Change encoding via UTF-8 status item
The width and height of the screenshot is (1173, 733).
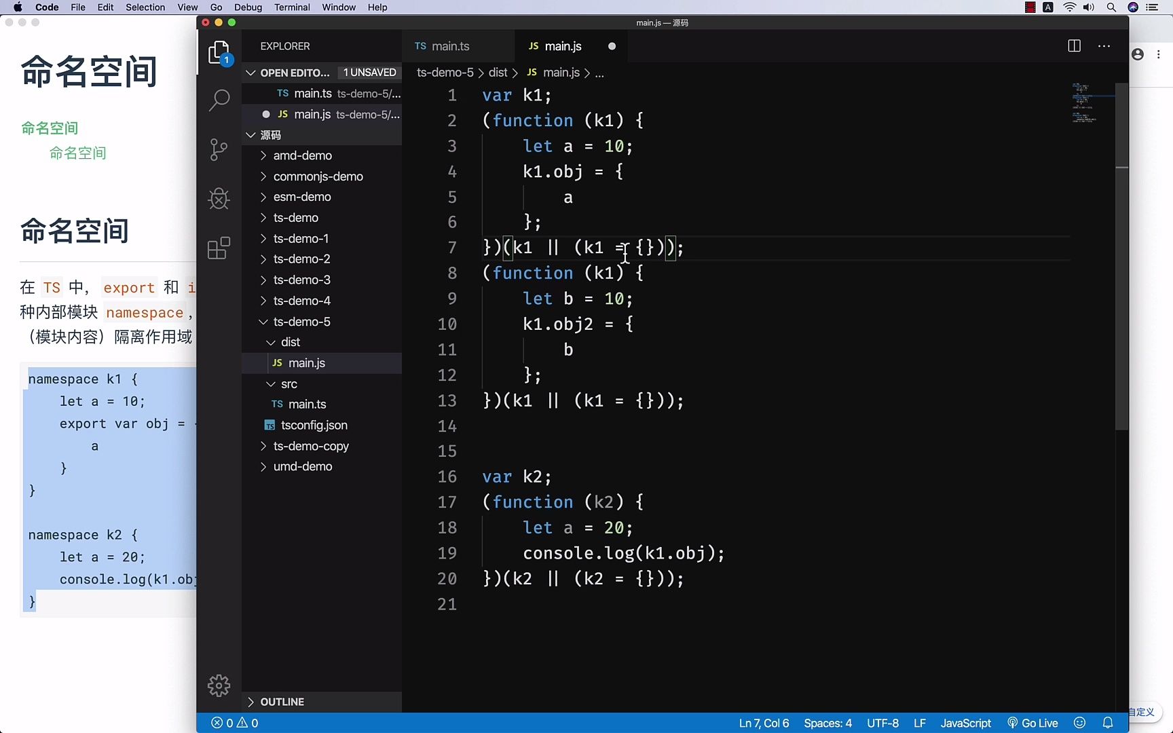(882, 723)
